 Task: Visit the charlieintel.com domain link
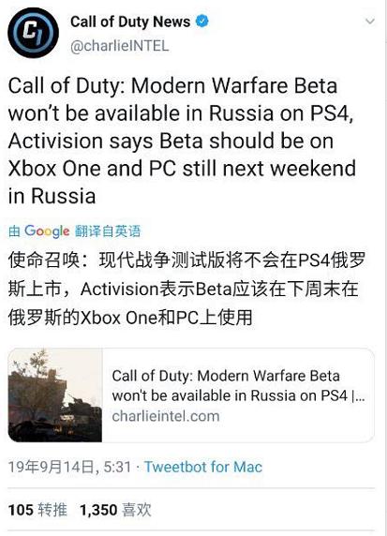tap(166, 416)
